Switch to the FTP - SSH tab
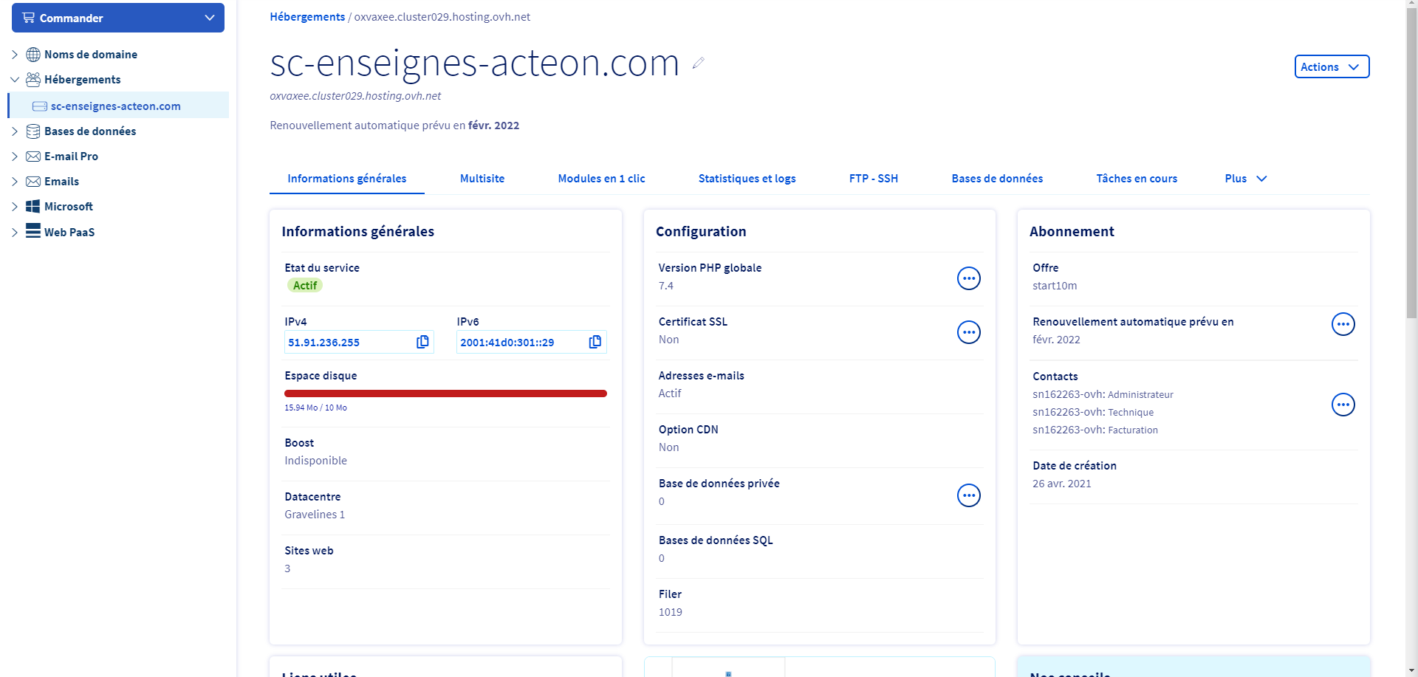This screenshot has height=677, width=1418. click(x=873, y=179)
